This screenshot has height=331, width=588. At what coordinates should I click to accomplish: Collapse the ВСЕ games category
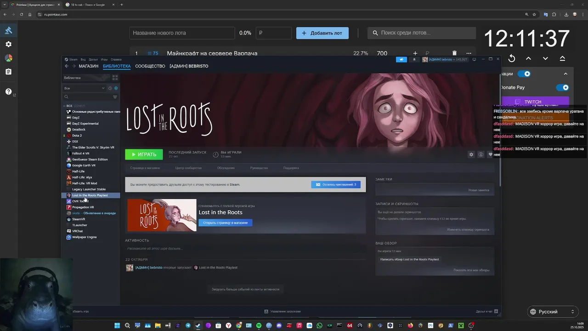tap(64, 106)
